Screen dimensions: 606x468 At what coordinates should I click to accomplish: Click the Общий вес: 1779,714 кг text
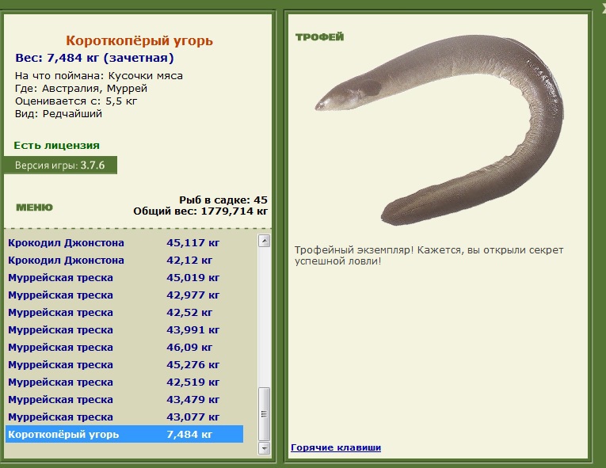pyautogui.click(x=200, y=211)
